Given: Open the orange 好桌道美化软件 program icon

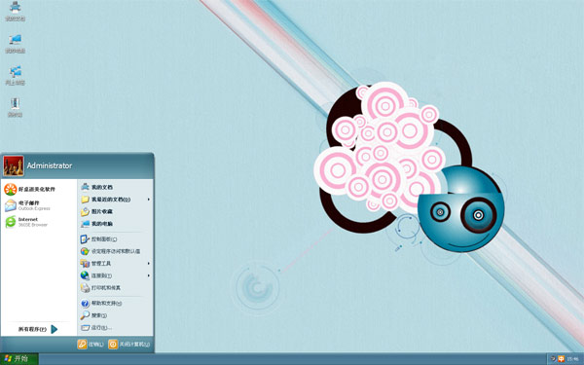Looking at the screenshot, I should click(11, 189).
